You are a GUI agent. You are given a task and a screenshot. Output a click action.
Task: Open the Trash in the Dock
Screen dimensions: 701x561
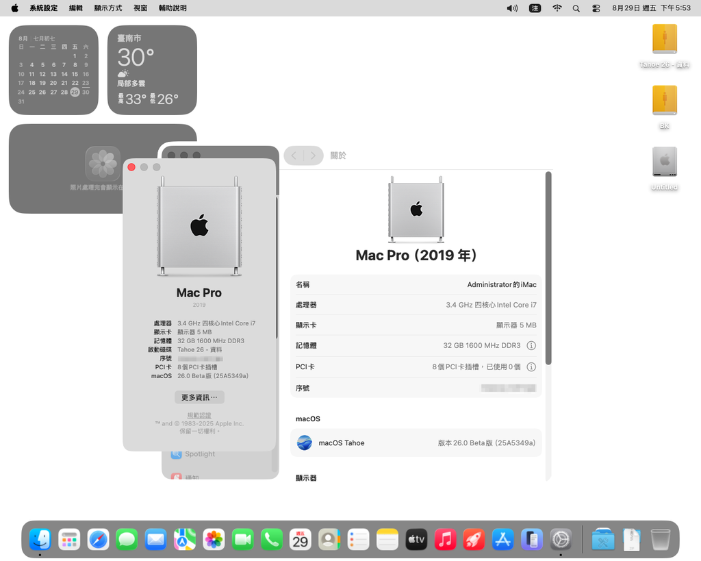(x=661, y=539)
